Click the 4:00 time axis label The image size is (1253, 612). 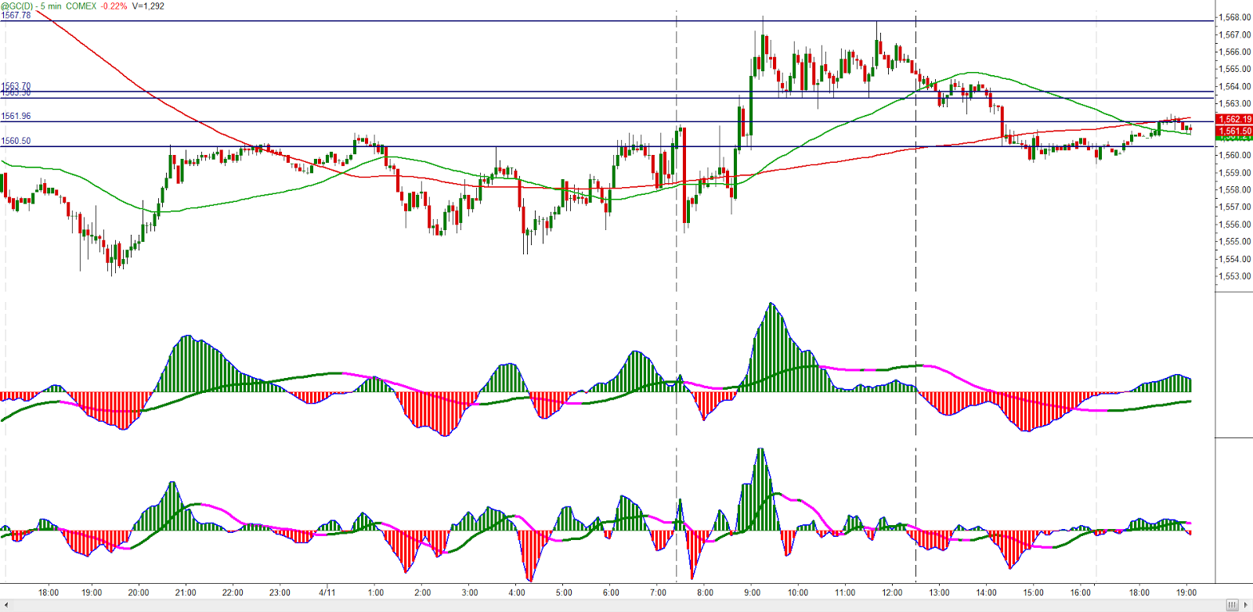[517, 592]
